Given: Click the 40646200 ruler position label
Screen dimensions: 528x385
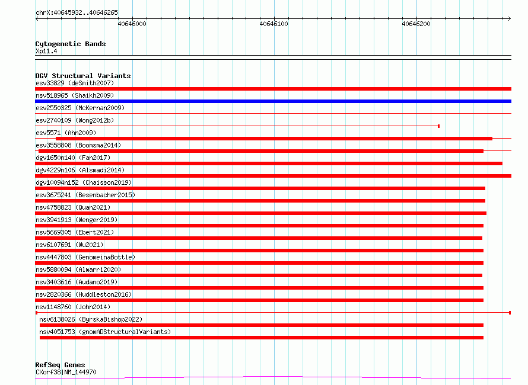Looking at the screenshot, I should (x=416, y=24).
